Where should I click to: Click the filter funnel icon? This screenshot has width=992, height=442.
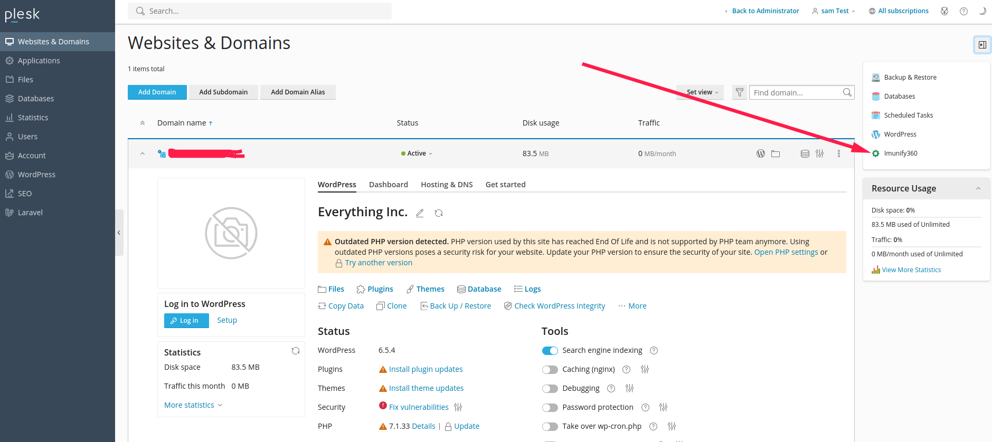[740, 92]
